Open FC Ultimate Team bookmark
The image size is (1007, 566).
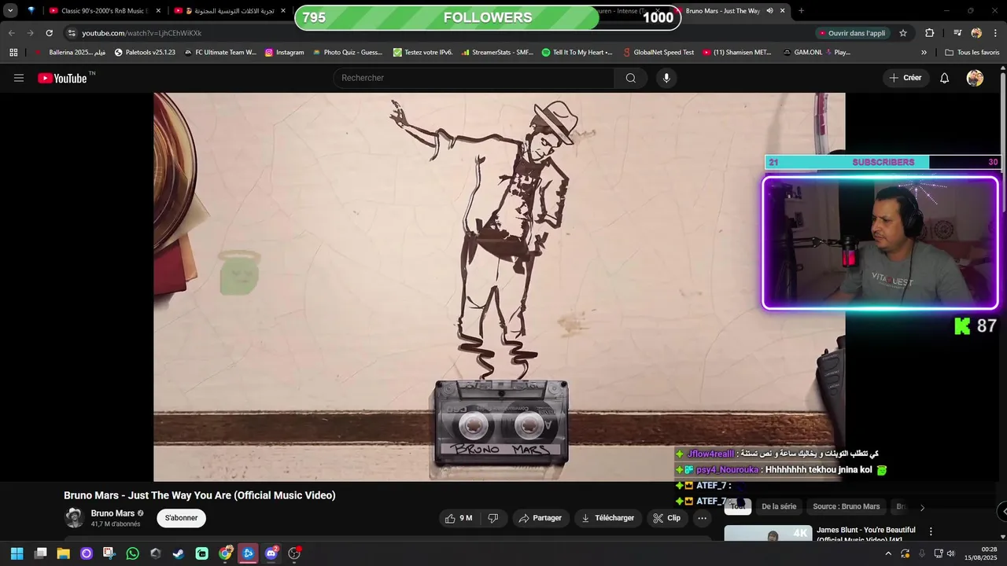point(220,53)
